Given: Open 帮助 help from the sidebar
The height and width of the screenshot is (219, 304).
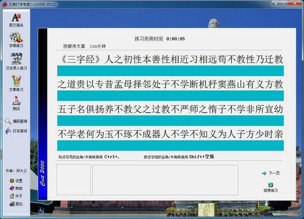Looking at the screenshot, I should (16, 188).
